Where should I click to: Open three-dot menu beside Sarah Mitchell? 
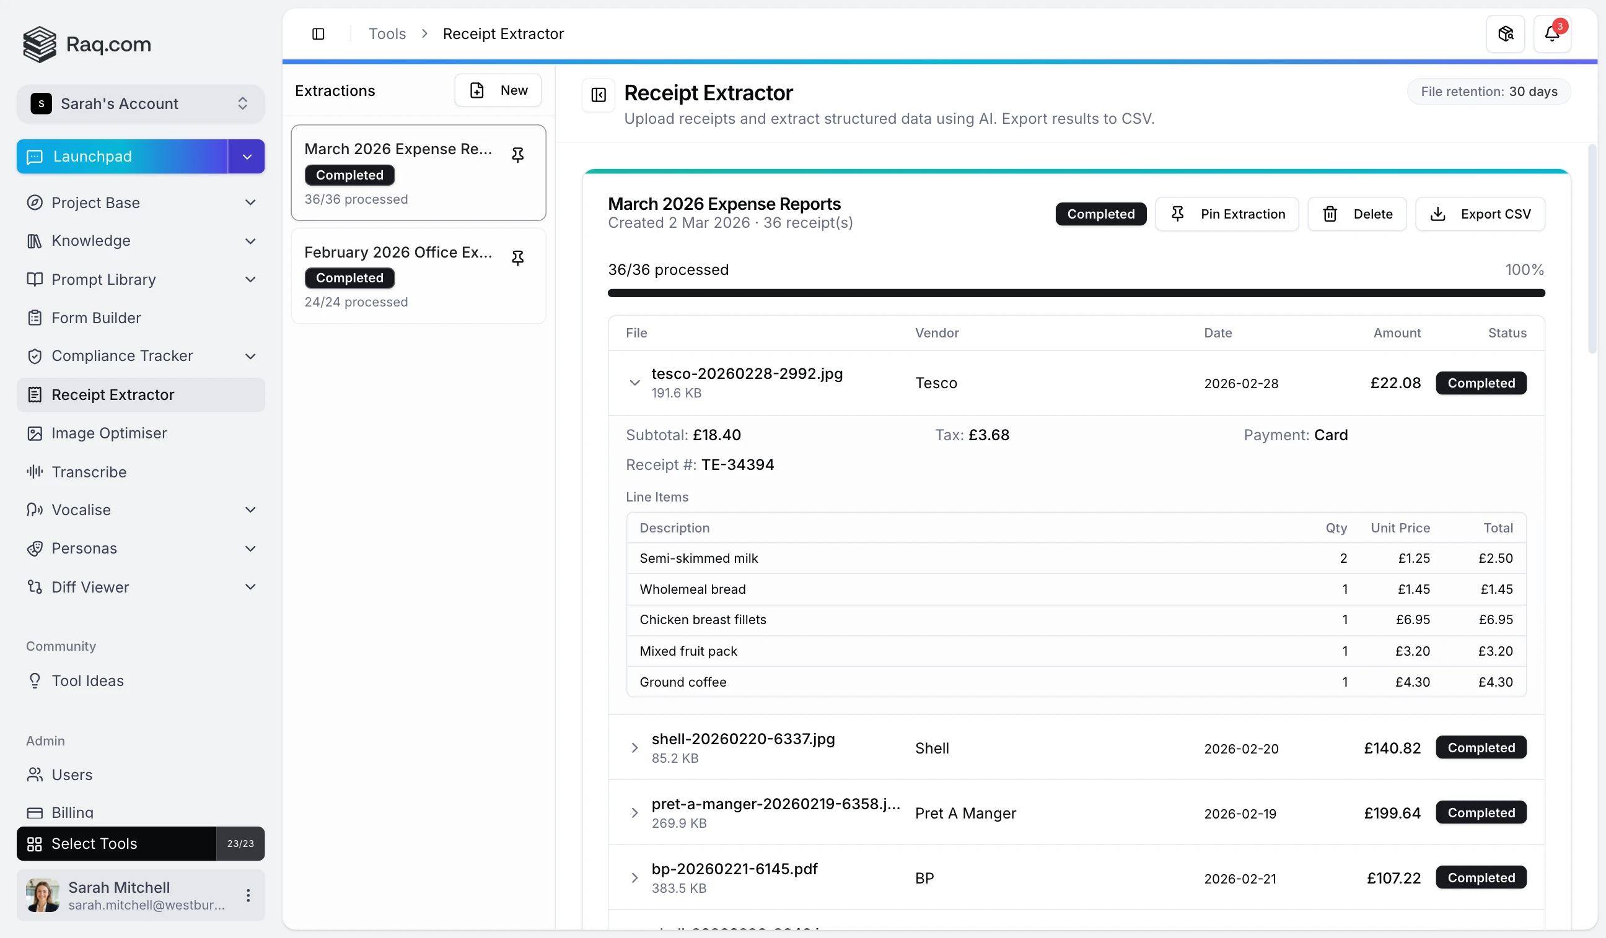(x=248, y=895)
